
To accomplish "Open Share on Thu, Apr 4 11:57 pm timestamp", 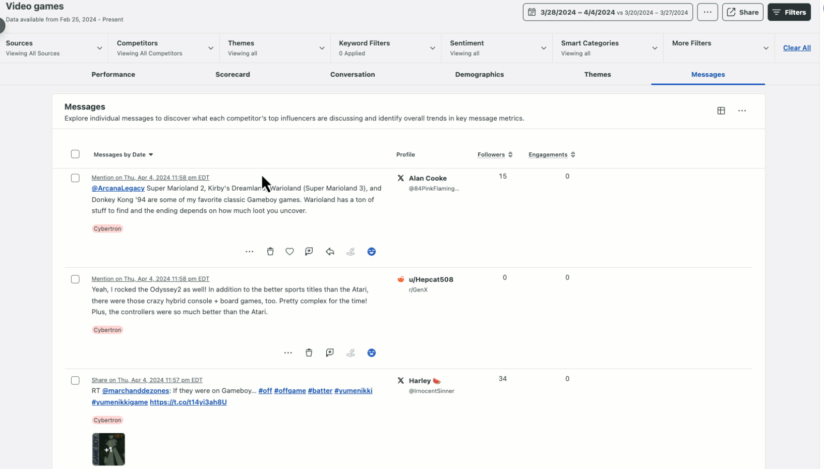I will [x=147, y=380].
